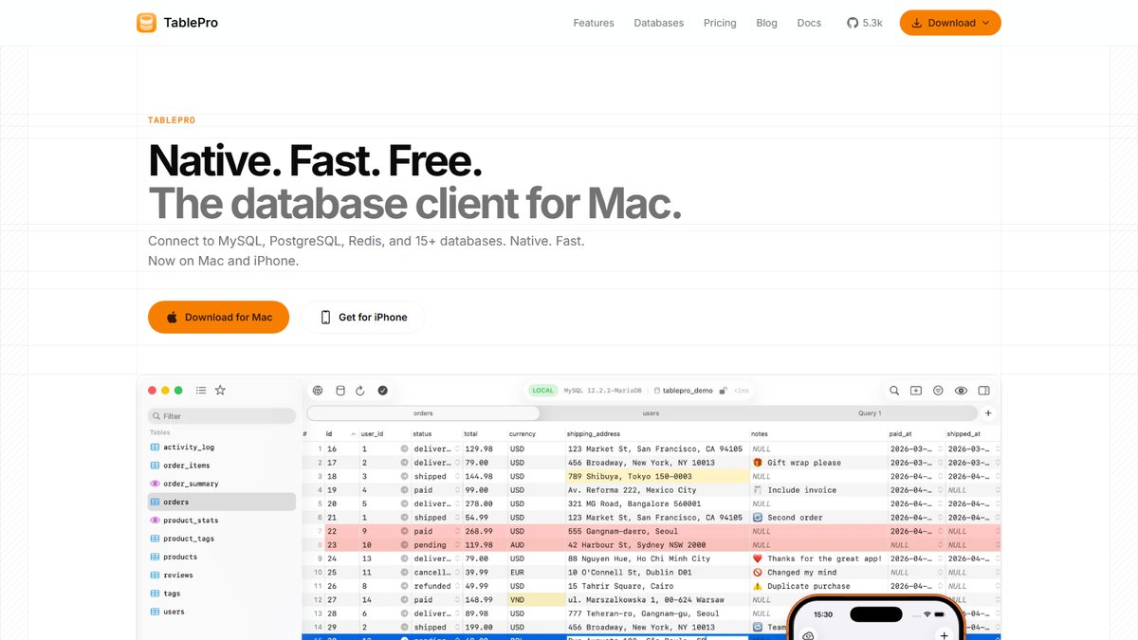Open status picker for cancelled row id 25
The image size is (1138, 640).
pos(457,573)
